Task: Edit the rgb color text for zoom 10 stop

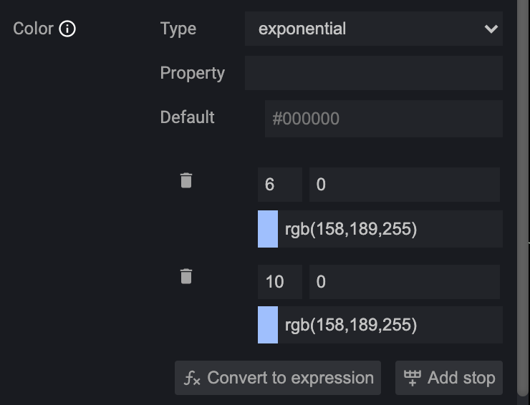Action: [390, 325]
